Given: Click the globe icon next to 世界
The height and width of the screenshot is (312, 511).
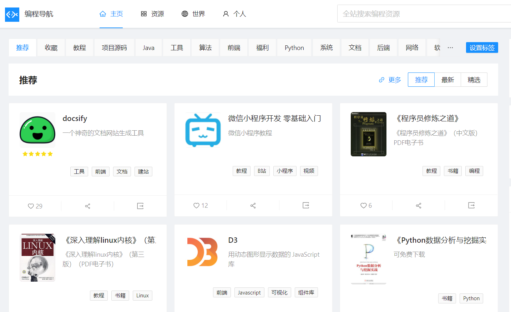Looking at the screenshot, I should (184, 14).
